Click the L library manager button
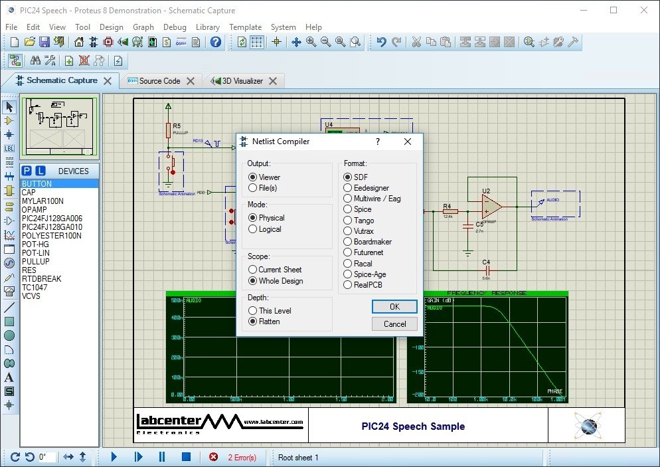The width and height of the screenshot is (660, 467). coord(40,171)
